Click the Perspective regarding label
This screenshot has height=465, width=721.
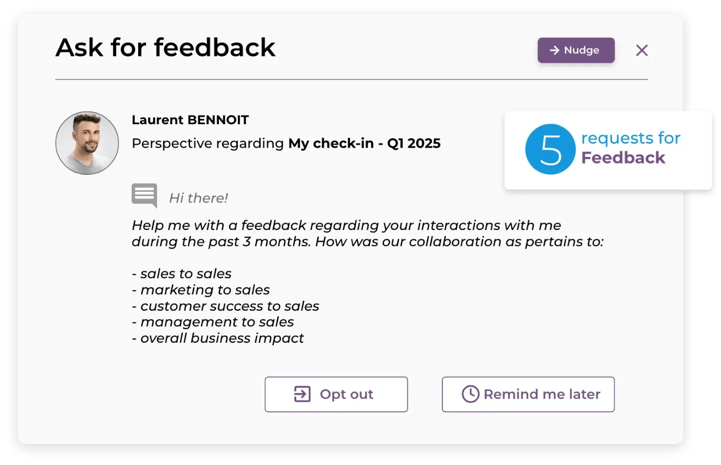point(206,143)
